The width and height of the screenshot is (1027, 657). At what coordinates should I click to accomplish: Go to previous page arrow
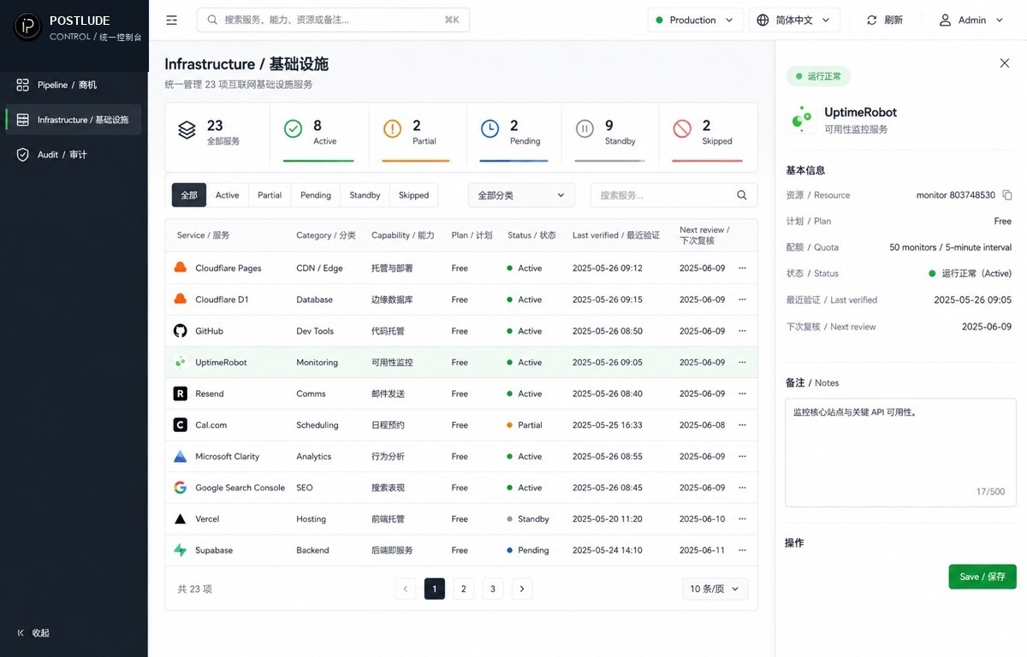[x=406, y=589]
